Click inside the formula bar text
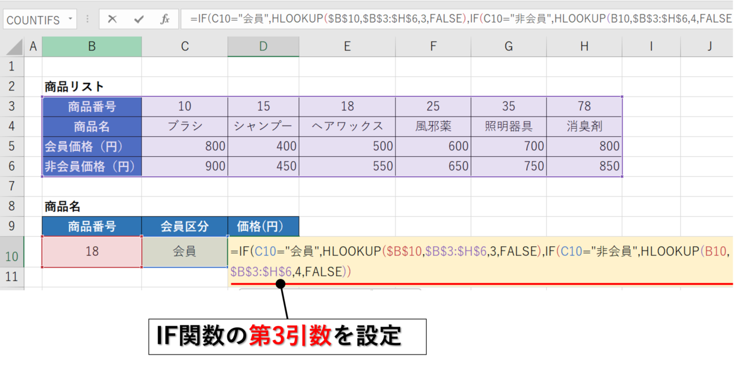 click(457, 19)
